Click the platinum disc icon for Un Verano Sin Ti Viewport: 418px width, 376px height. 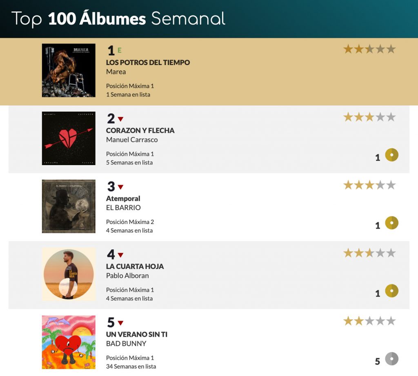[391, 359]
